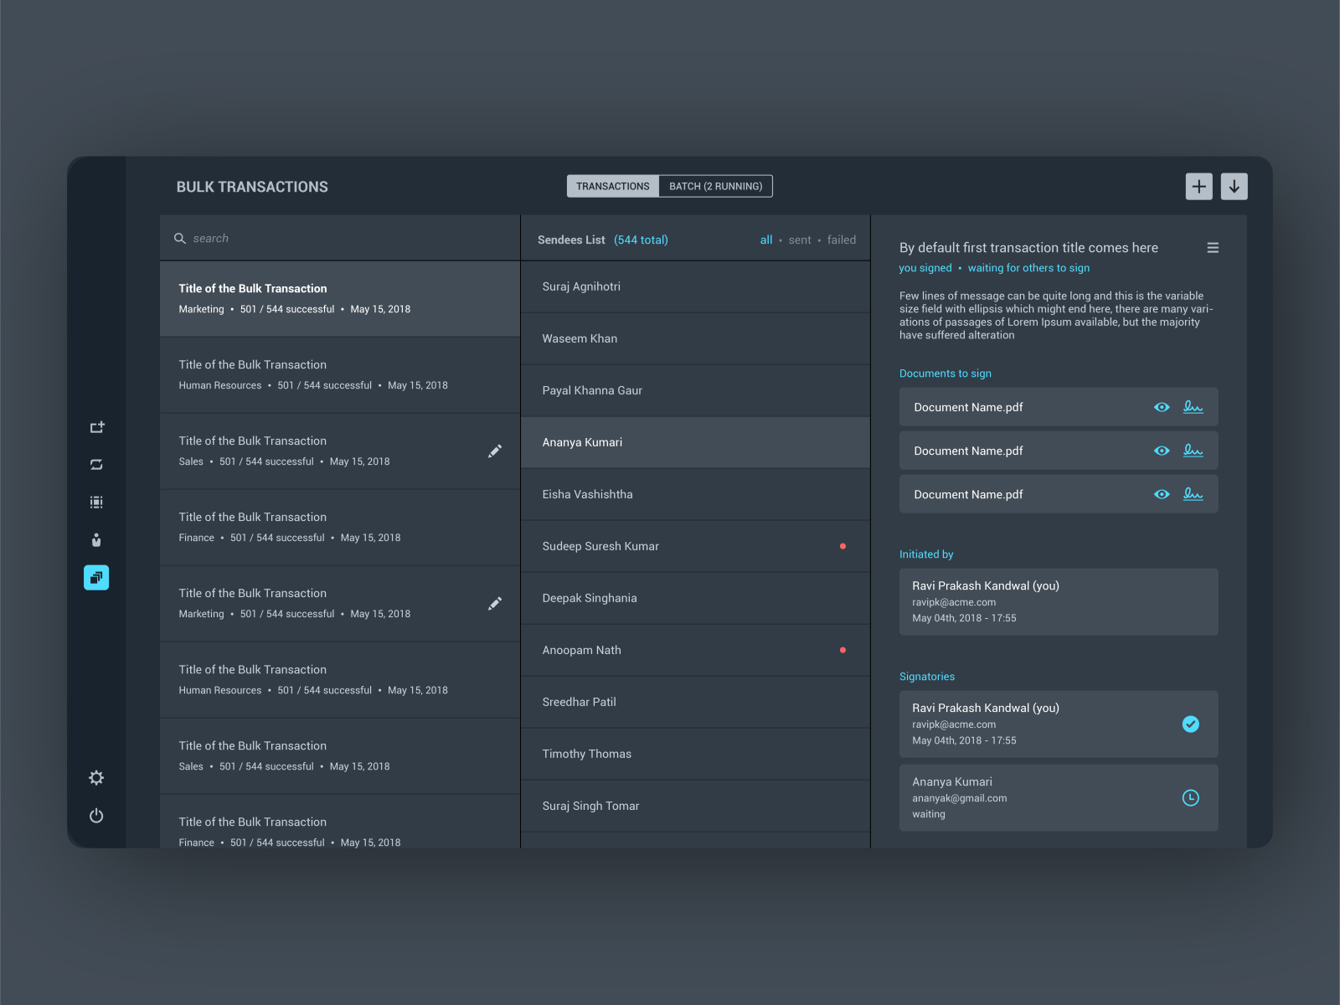Click the power/logout icon at sidebar bottom

pos(96,816)
